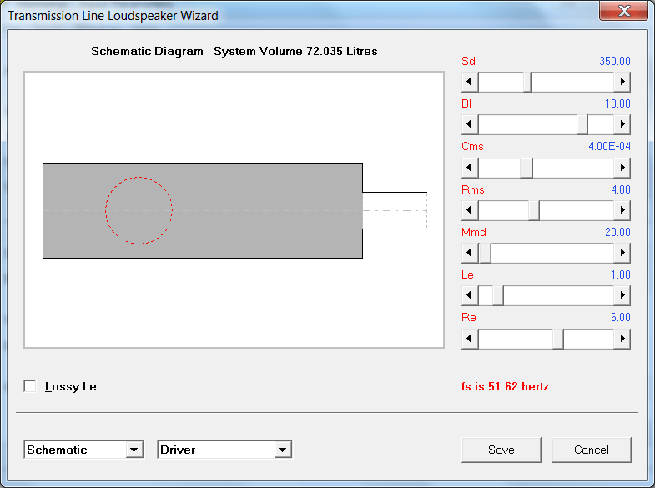The width and height of the screenshot is (655, 488).
Task: Cancel the wizard changes
Action: click(x=591, y=450)
